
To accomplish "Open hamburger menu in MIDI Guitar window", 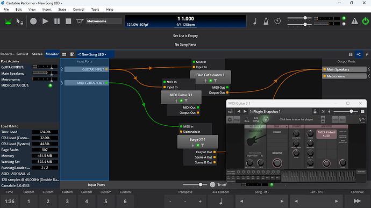I will (362, 111).
